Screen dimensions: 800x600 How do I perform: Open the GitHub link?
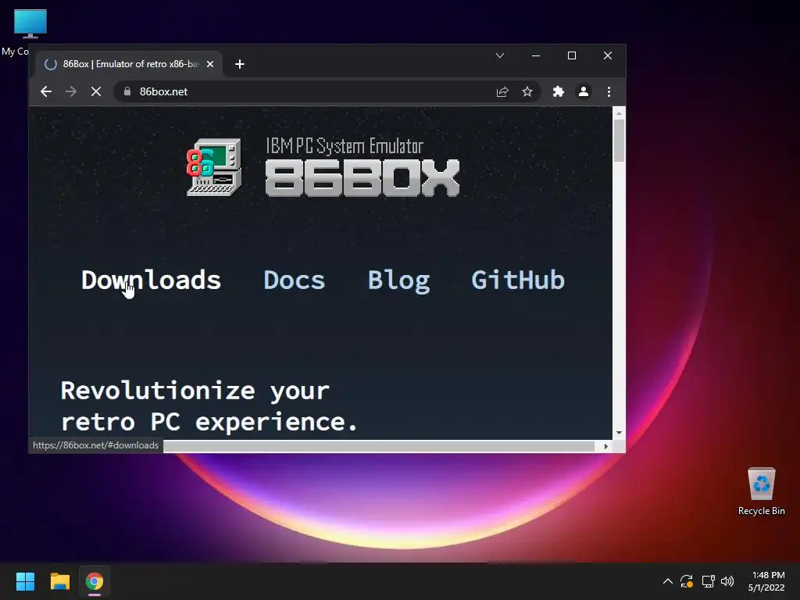518,280
